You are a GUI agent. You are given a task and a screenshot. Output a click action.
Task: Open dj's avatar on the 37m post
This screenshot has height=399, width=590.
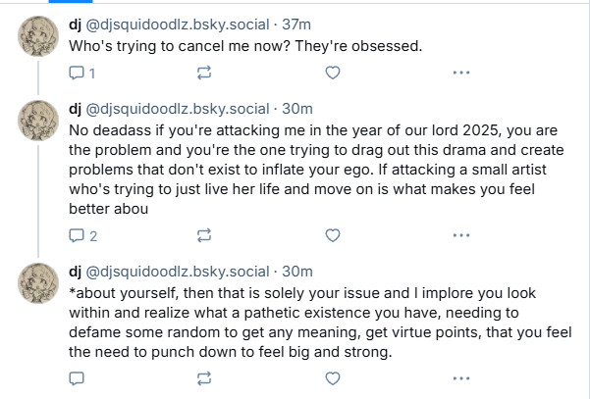(x=38, y=36)
